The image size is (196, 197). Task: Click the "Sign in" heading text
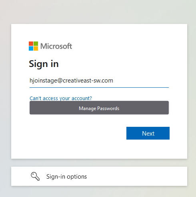tap(44, 64)
